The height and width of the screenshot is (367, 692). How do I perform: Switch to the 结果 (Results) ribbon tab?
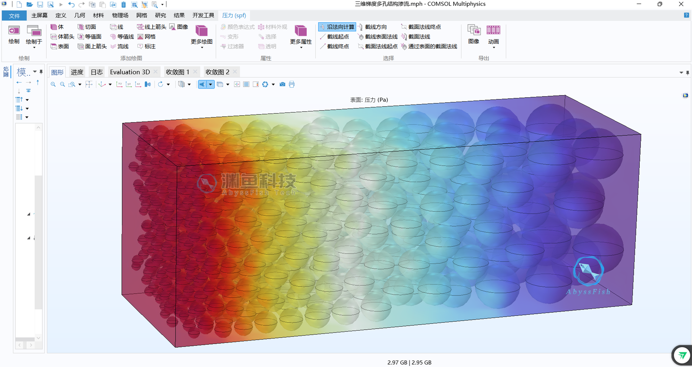(x=179, y=16)
